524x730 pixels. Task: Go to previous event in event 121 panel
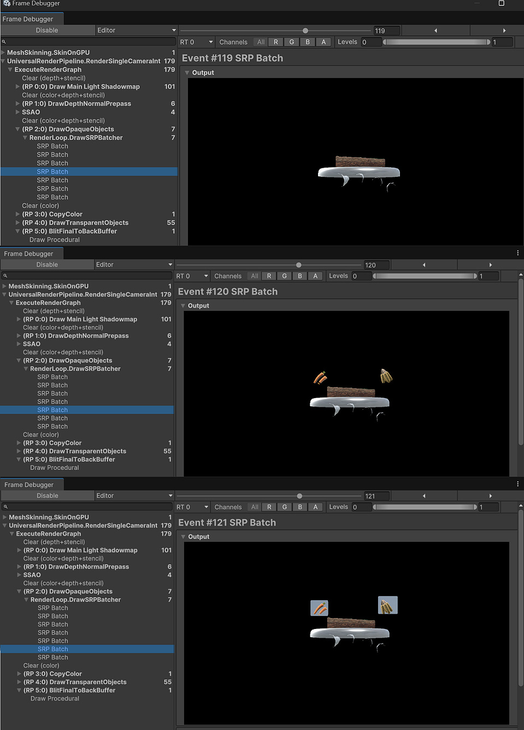(x=424, y=496)
